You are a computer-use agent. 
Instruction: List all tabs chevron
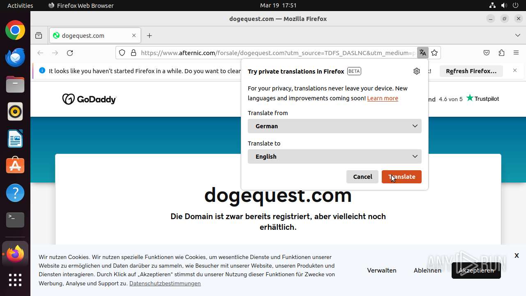point(518,36)
